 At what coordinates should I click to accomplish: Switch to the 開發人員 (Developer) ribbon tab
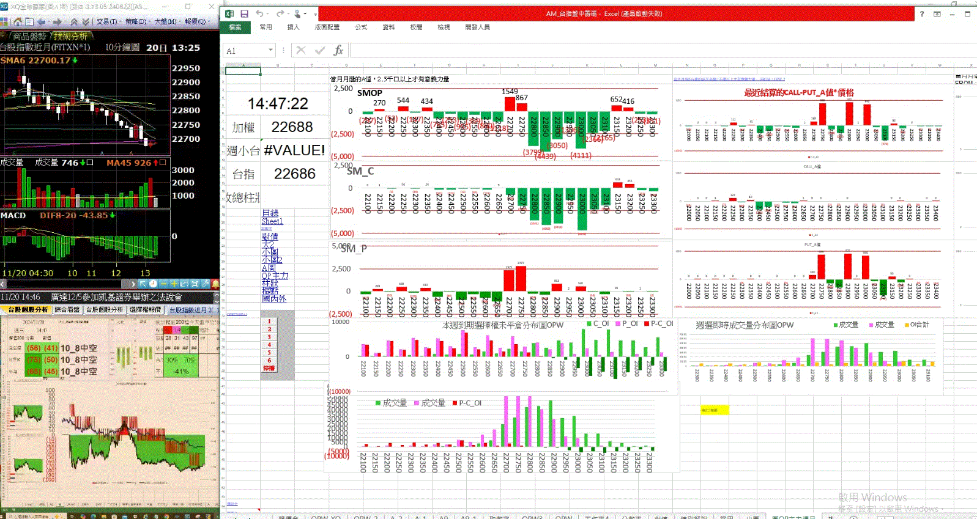pyautogui.click(x=477, y=27)
